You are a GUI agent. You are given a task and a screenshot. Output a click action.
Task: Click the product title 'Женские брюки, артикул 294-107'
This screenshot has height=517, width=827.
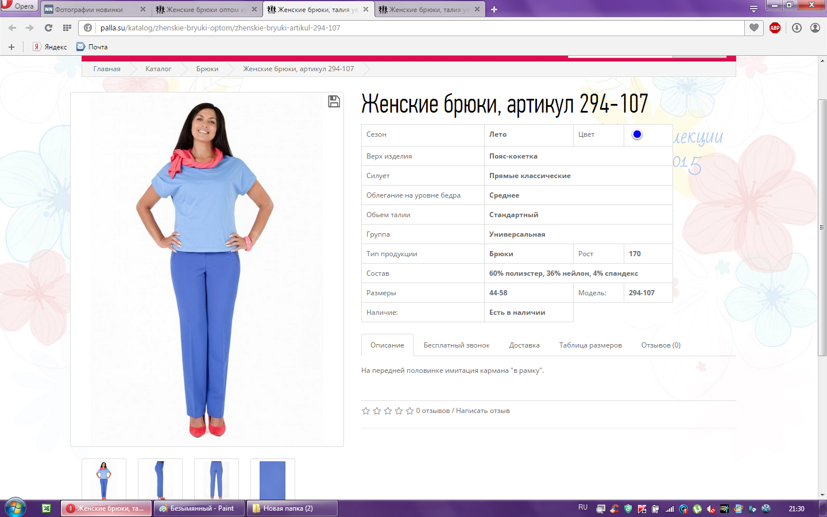click(x=505, y=105)
